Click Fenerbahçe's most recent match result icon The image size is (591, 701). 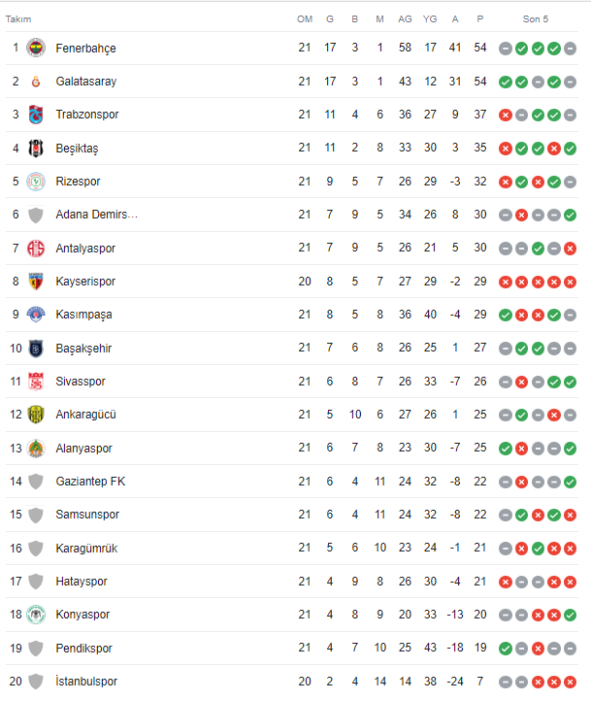571,49
